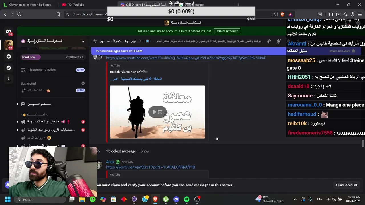The width and height of the screenshot is (365, 205).
Task: Open Discord direct messages home icon
Action: tap(9, 32)
